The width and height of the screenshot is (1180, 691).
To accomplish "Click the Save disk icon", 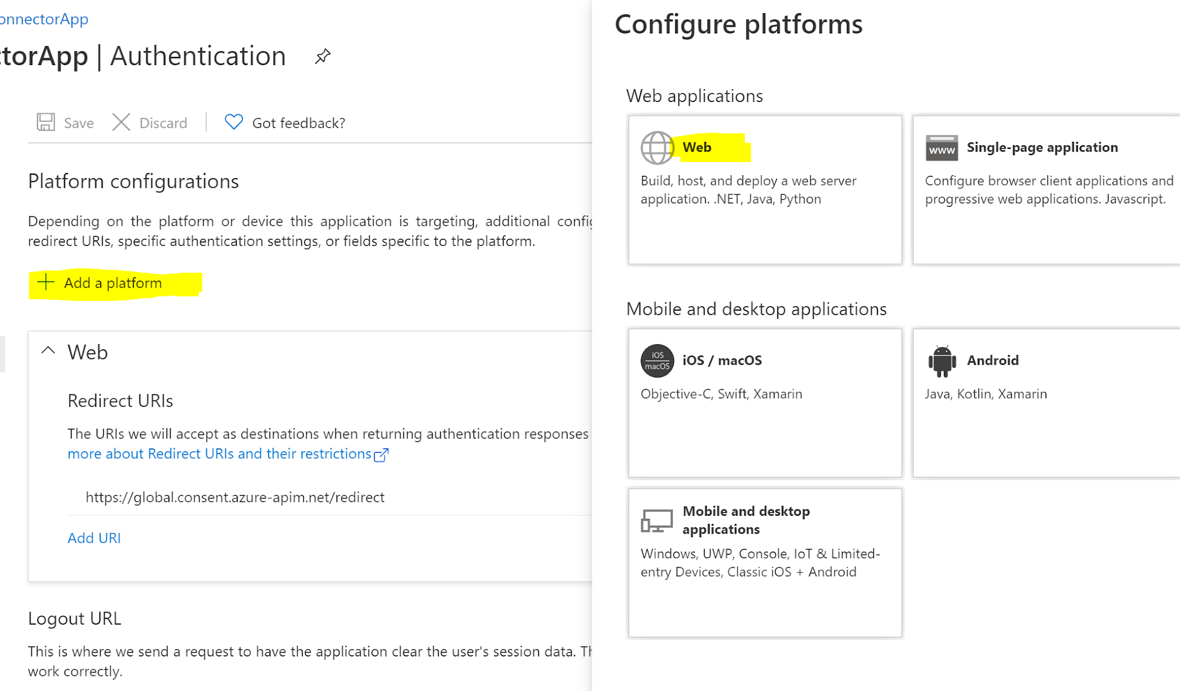I will 46,122.
